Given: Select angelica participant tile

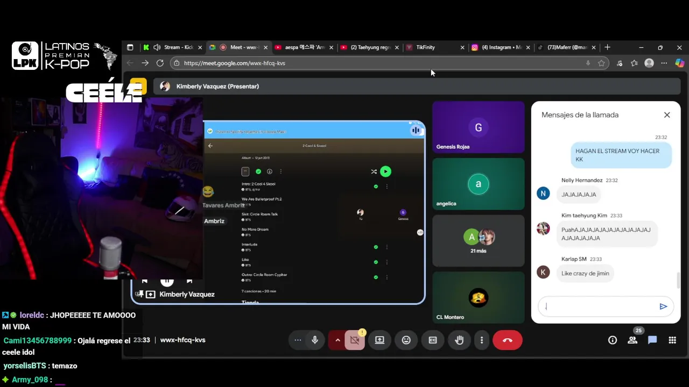Looking at the screenshot, I should coord(479,184).
